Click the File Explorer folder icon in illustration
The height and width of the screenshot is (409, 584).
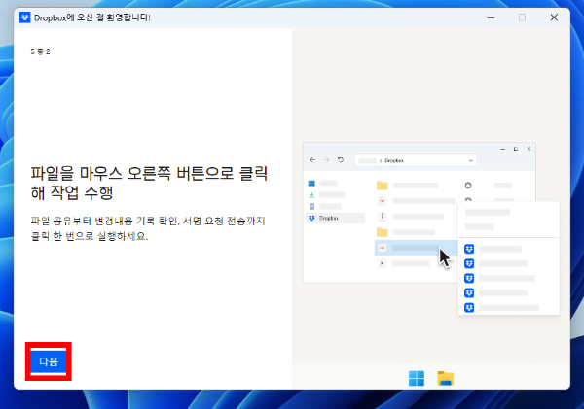point(446,379)
